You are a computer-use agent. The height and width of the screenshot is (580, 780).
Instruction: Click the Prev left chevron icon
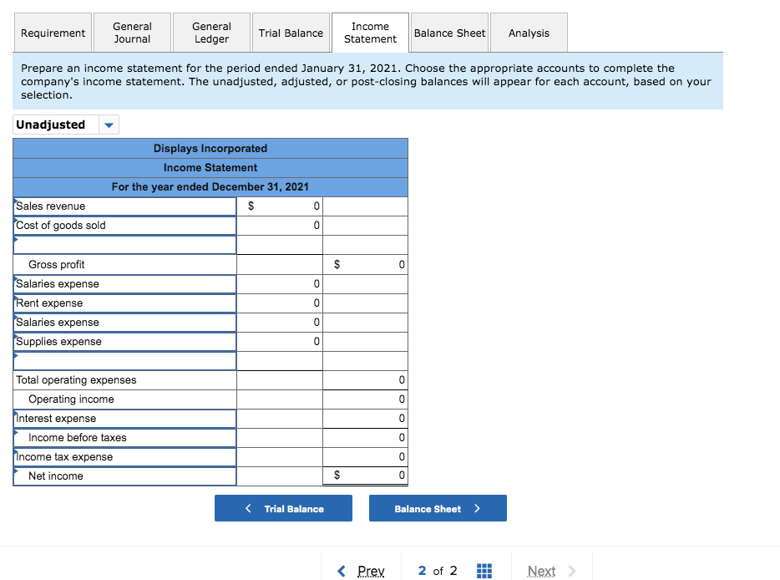coord(342,571)
